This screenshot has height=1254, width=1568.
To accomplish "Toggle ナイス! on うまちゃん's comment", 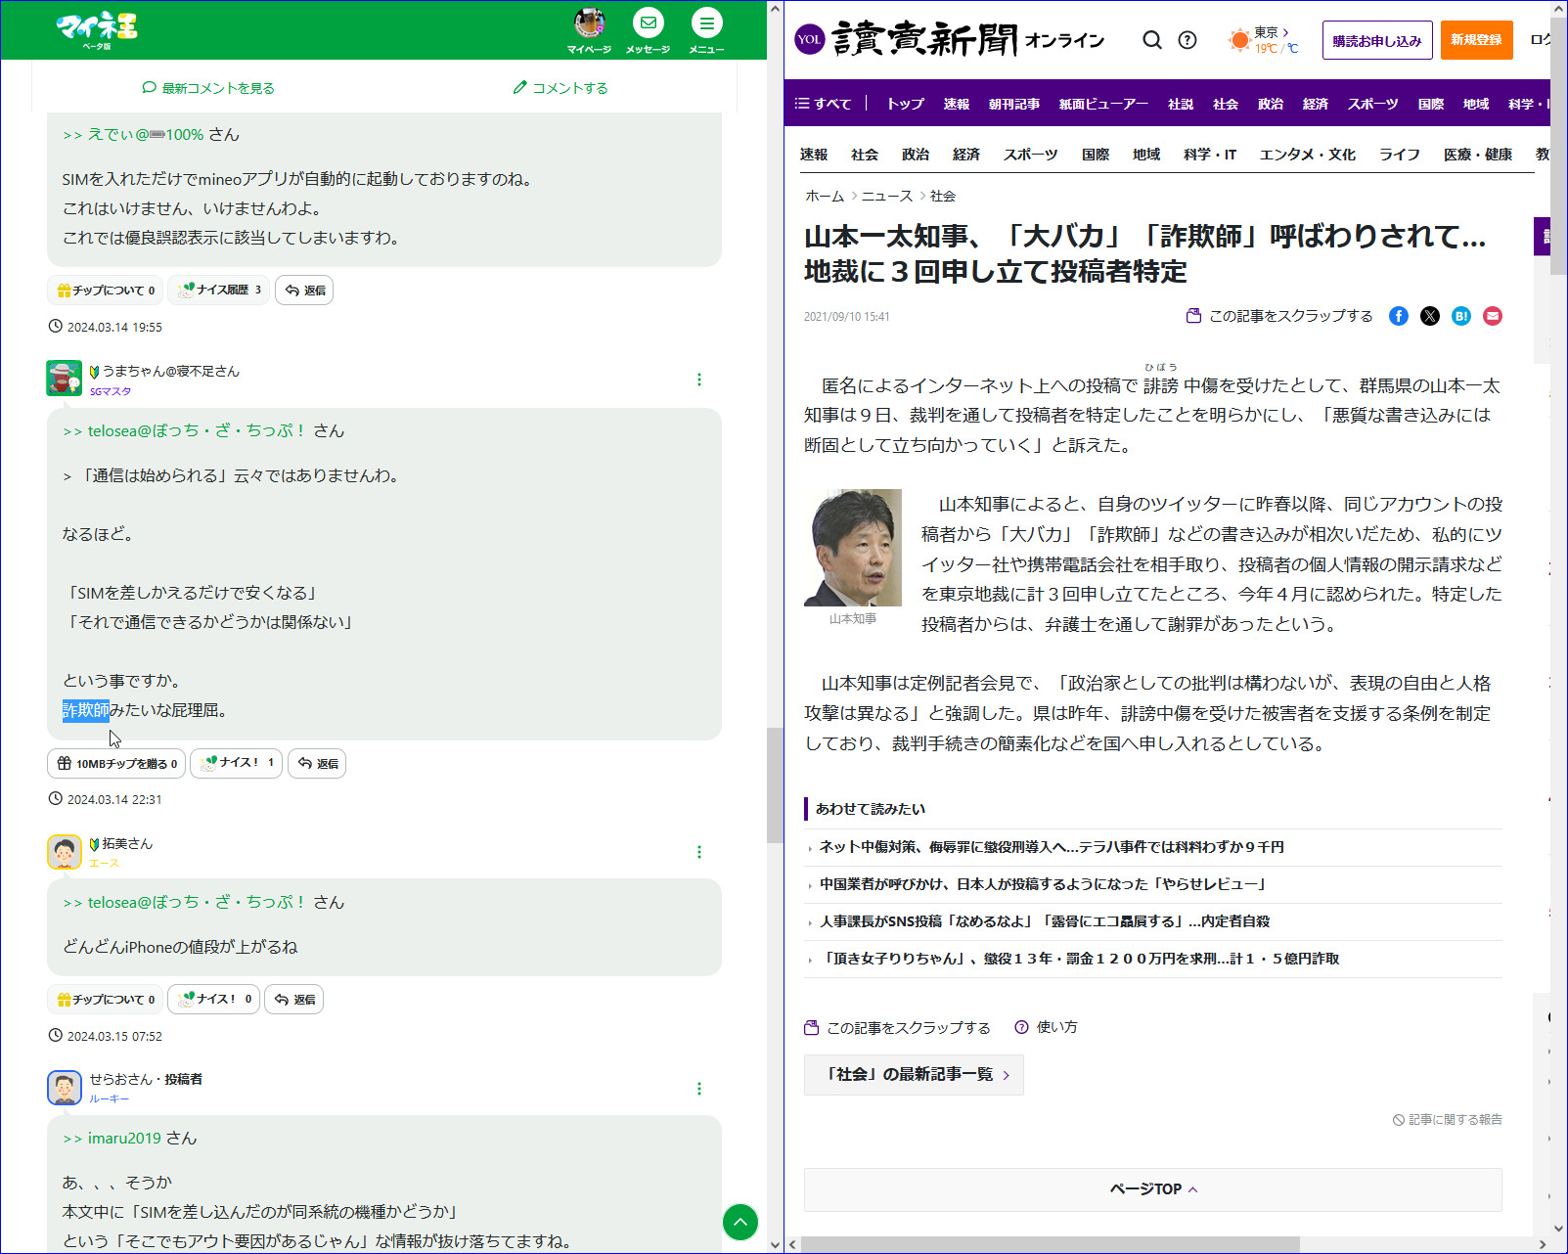I will [x=236, y=763].
